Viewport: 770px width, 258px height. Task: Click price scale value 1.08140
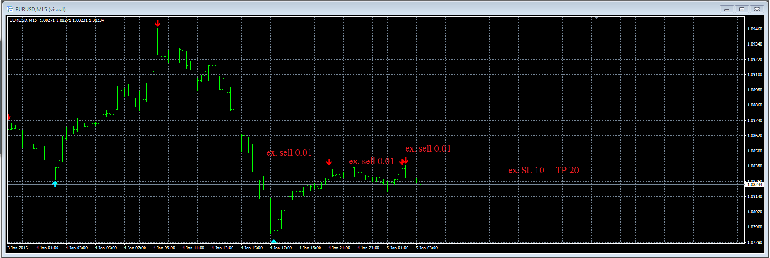(754, 197)
